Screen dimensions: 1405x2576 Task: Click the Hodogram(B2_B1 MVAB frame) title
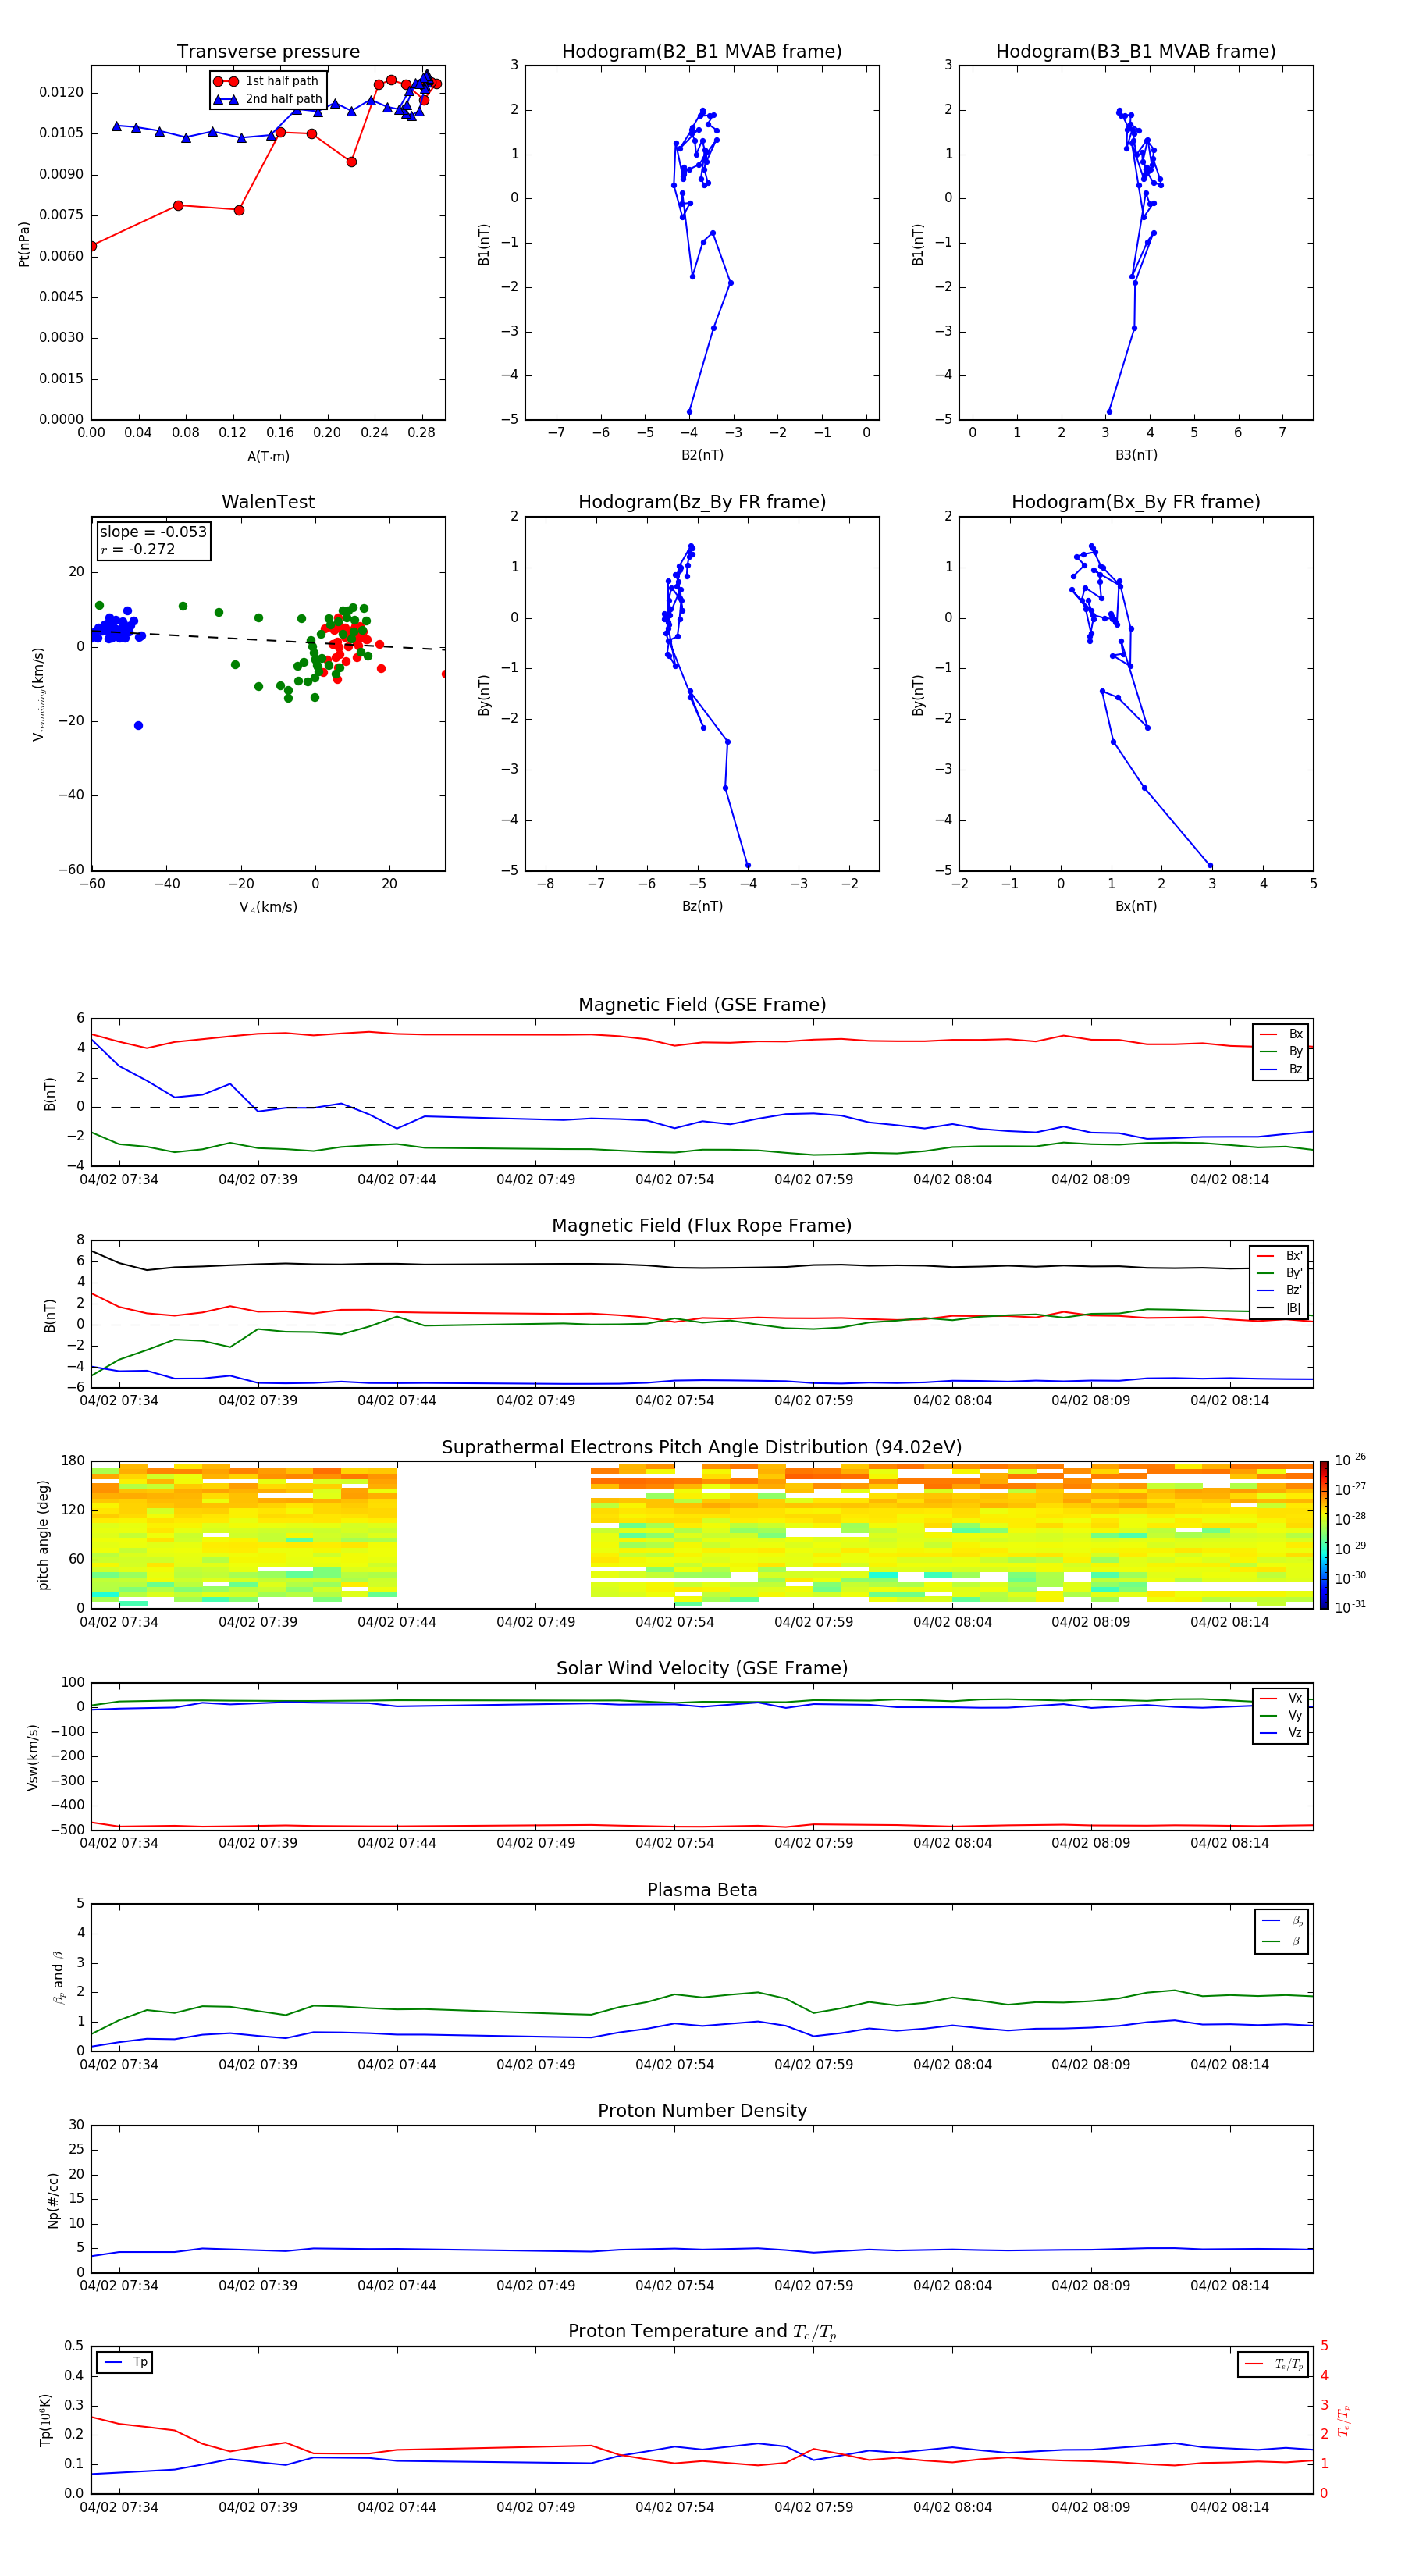tap(702, 52)
